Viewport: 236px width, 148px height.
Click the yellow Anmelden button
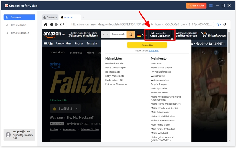point(147,45)
